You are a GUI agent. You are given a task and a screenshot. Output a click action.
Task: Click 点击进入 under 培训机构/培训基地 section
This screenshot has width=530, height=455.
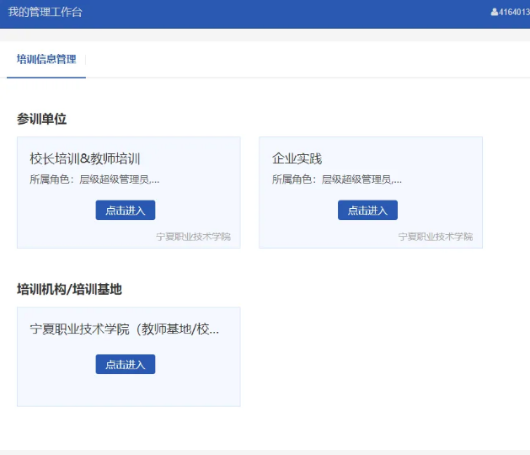click(x=126, y=364)
